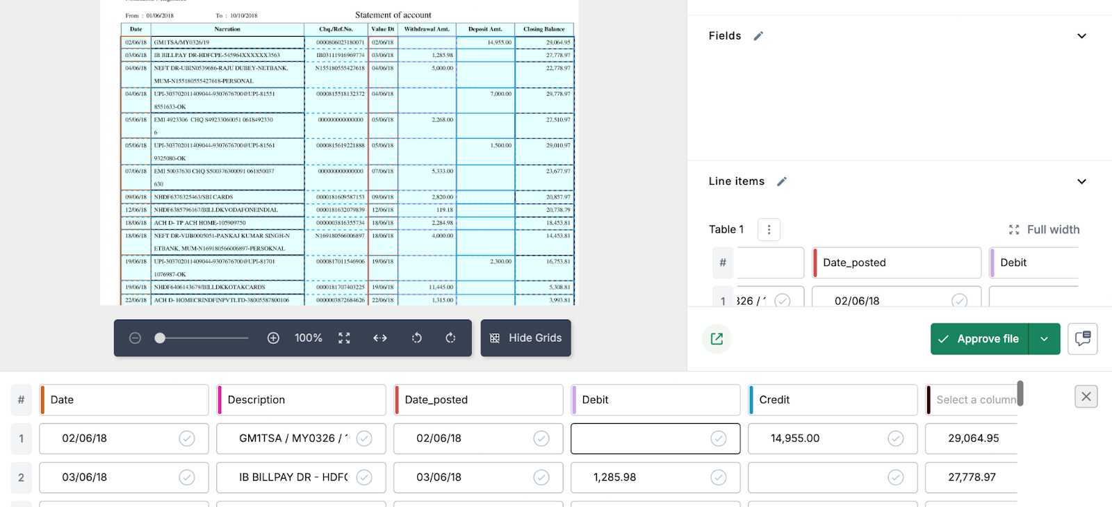This screenshot has height=507, width=1112.
Task: Zoom in with the plus icon
Action: click(x=273, y=338)
